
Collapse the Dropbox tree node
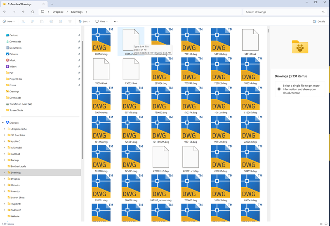[x=3, y=122]
